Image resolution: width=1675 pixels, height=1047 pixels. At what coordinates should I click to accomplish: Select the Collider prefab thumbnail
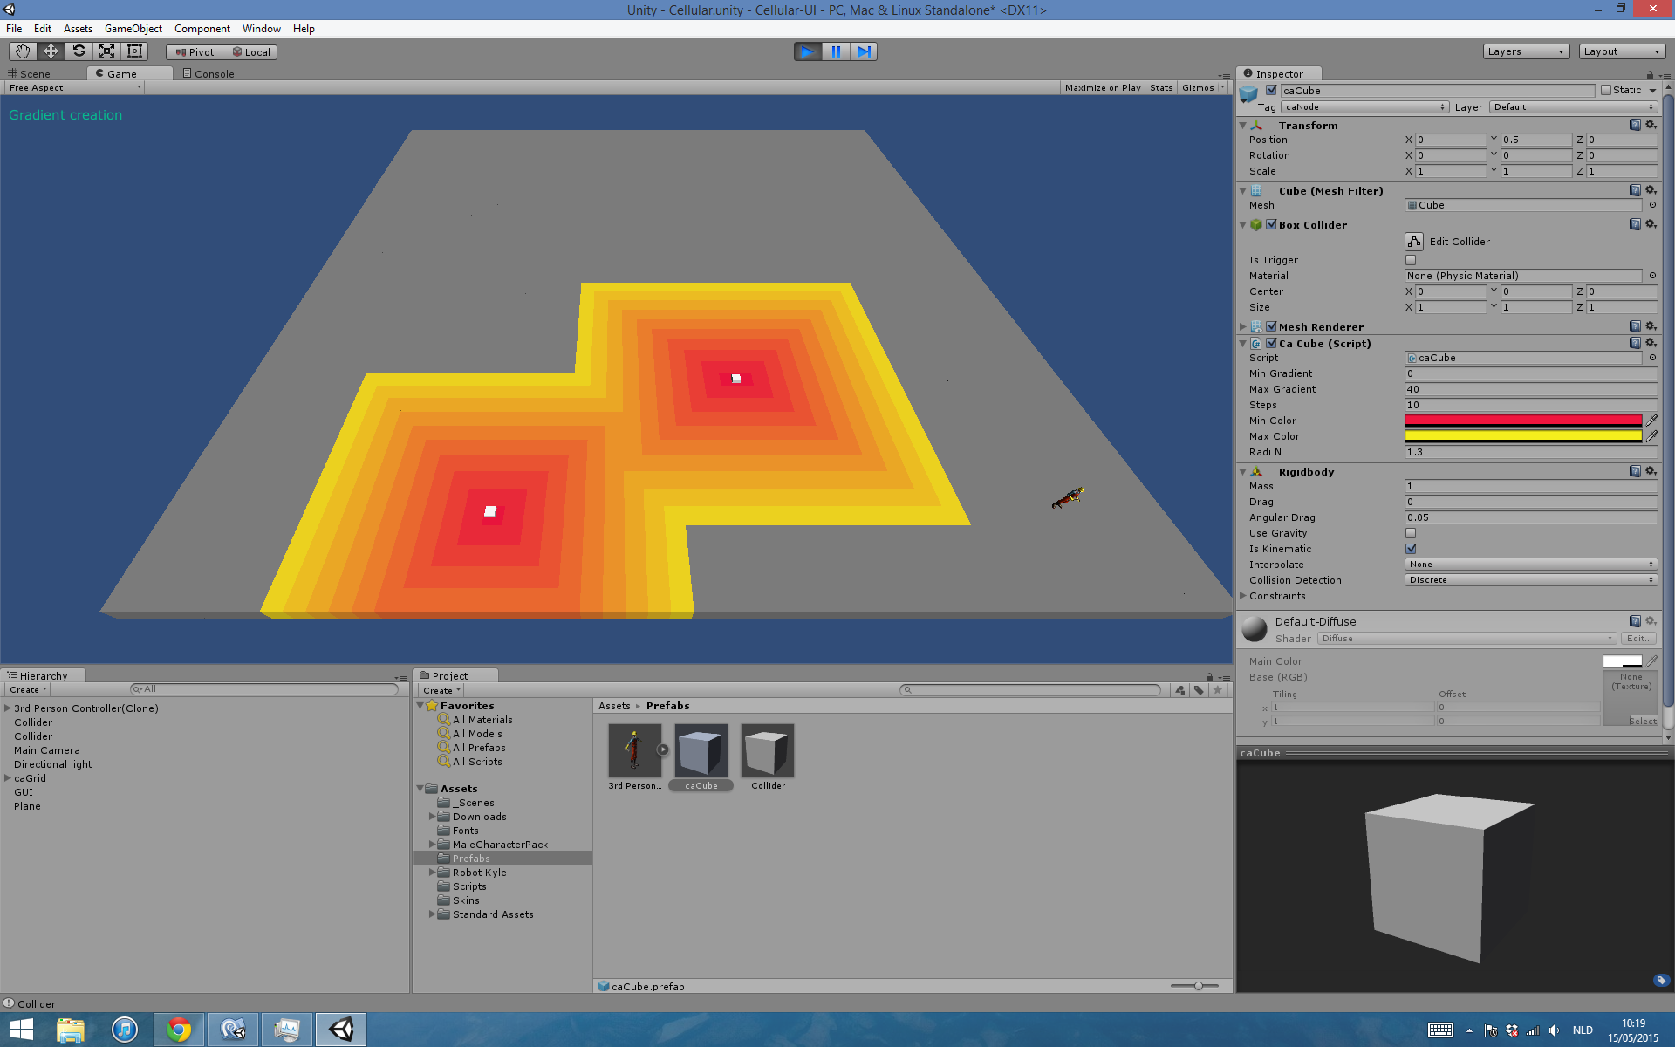pos(768,749)
